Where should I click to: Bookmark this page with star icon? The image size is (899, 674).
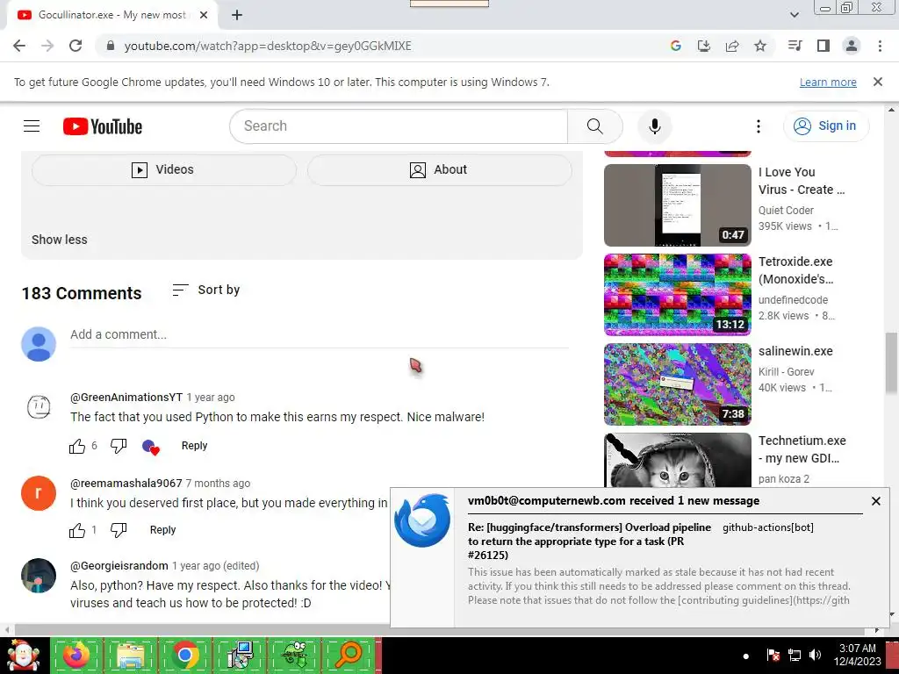[x=760, y=46]
